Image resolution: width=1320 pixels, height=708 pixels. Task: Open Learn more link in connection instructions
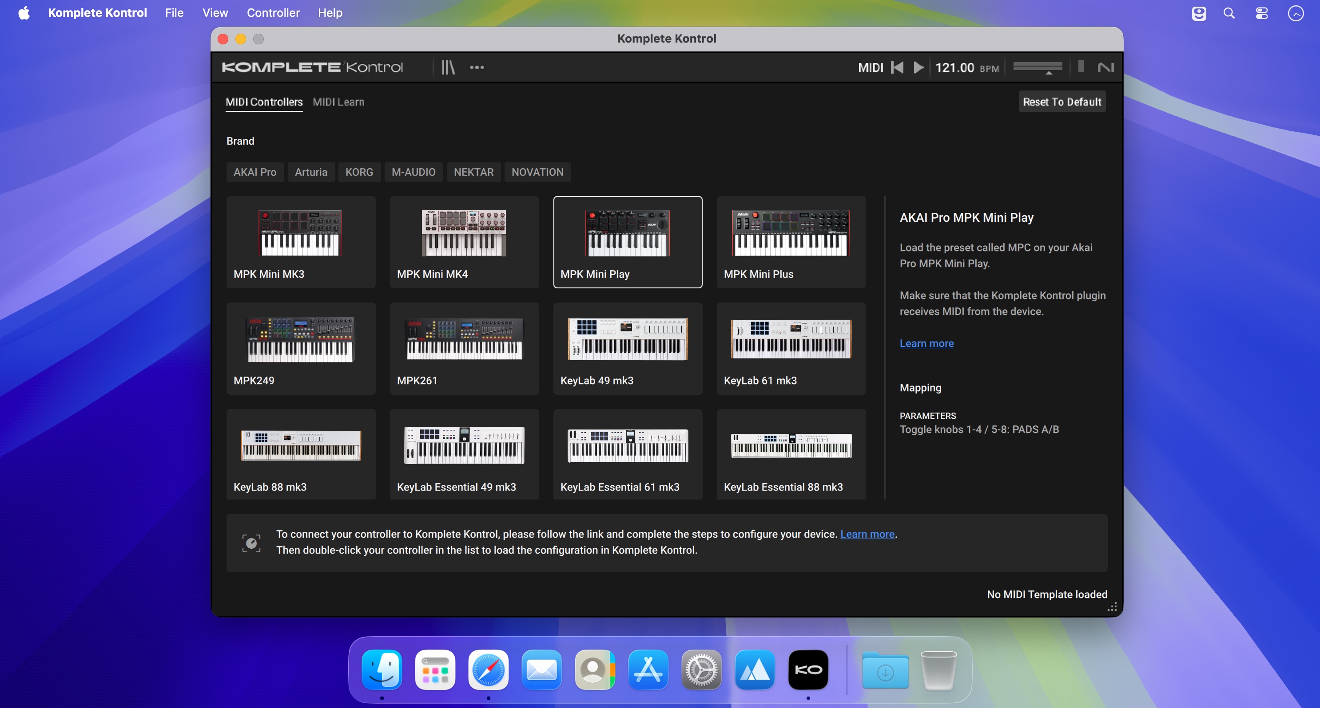pyautogui.click(x=867, y=534)
